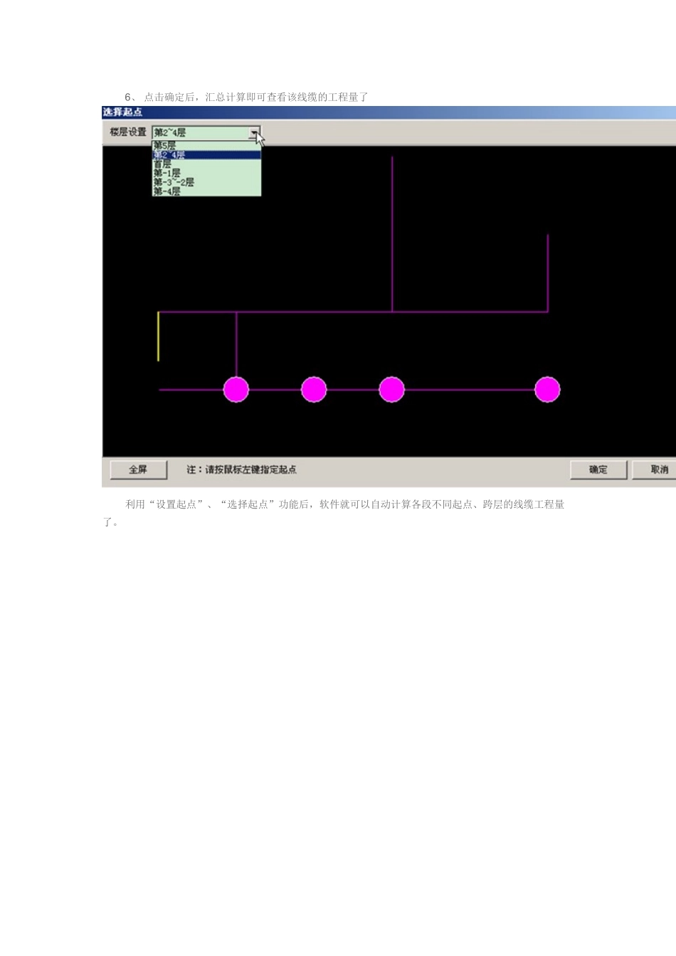Select the yellow vertical line segment
The height and width of the screenshot is (956, 676).
coord(158,336)
